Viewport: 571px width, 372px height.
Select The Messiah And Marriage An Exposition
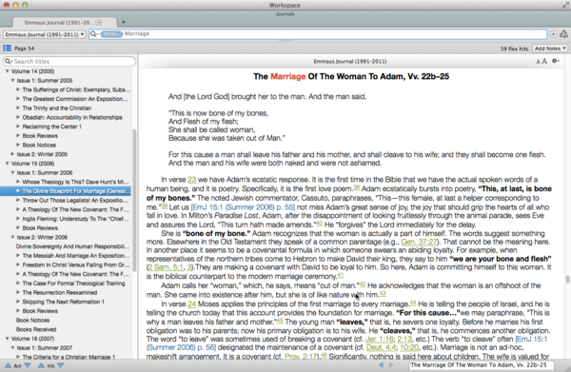(x=76, y=256)
